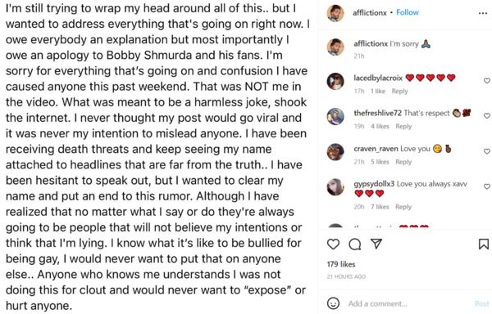This screenshot has height=314, width=492.
Task: Open emoji picker in comment box
Action: [333, 303]
